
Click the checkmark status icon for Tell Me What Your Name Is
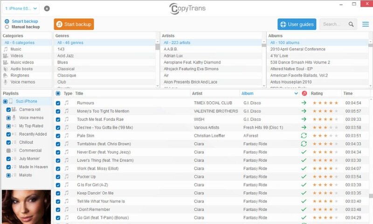(x=304, y=201)
